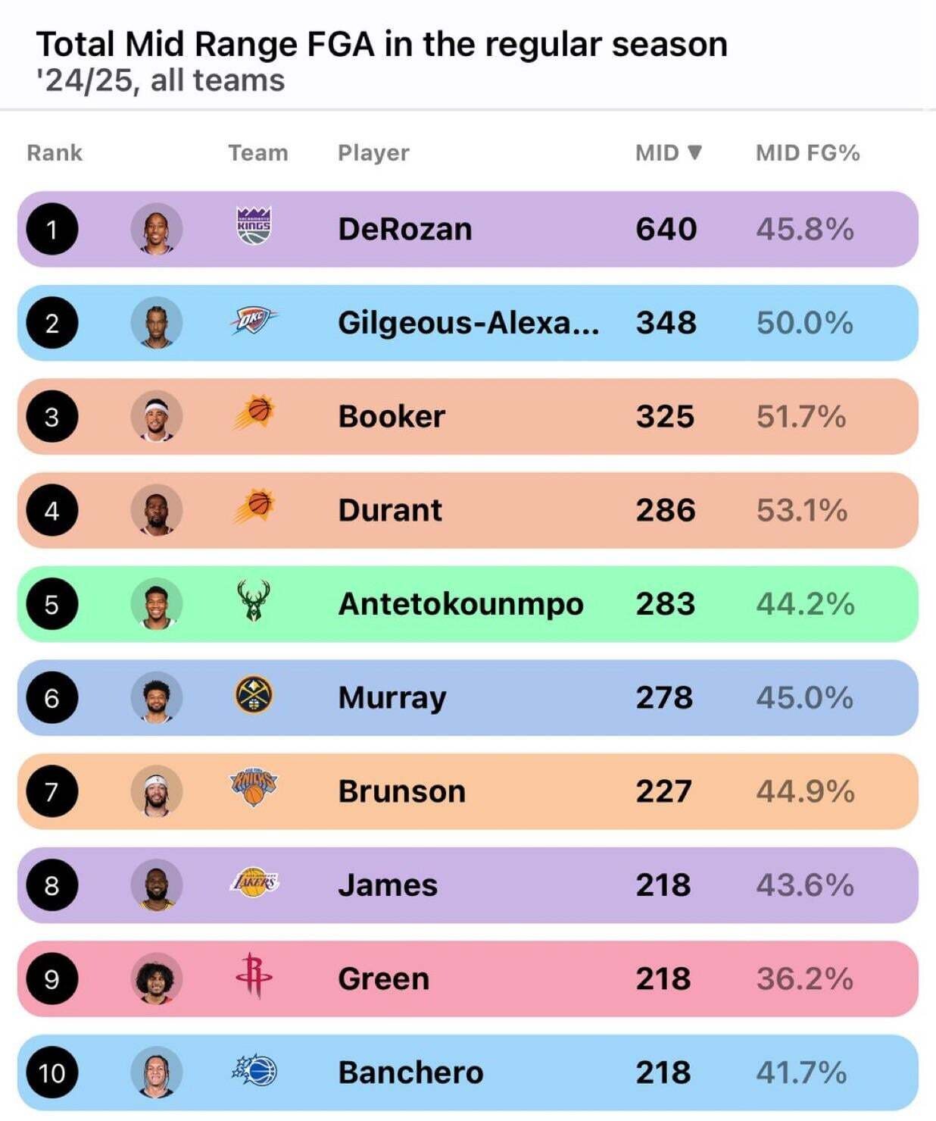Viewport: 936px width, 1121px height.
Task: Click the Team column header
Action: point(258,153)
